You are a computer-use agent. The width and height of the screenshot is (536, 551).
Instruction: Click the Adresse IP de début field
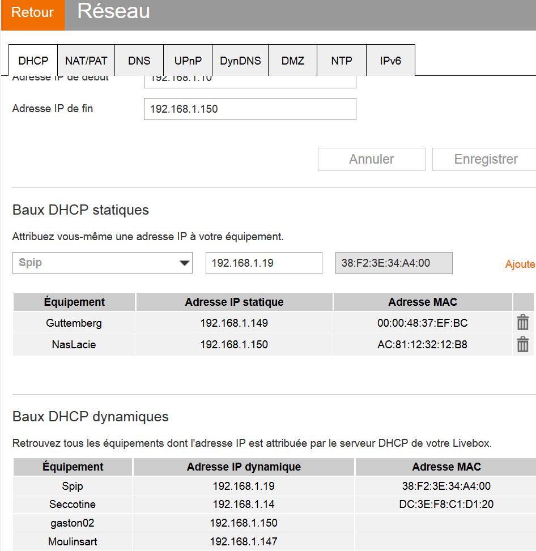pos(249,79)
